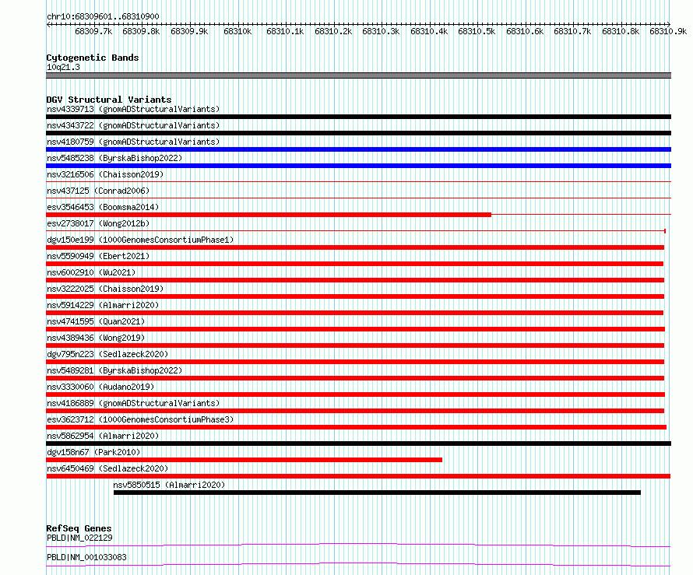Screen dimensions: 693x575
Task: Open nsv5590949 (Ebert2021) variant
Action: [98, 256]
